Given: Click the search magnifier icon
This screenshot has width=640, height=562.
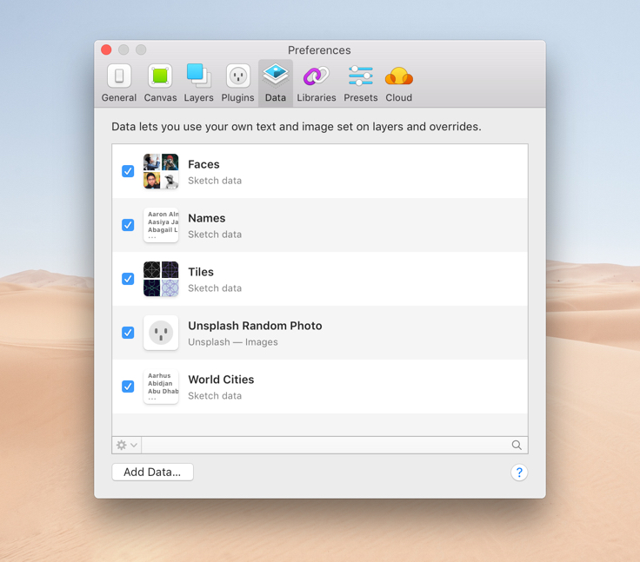Looking at the screenshot, I should pos(517,445).
